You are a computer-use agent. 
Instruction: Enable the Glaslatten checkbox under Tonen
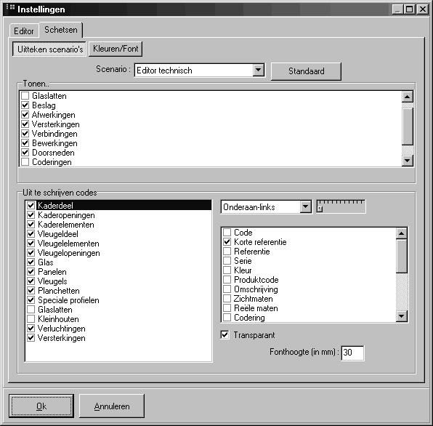pos(25,96)
